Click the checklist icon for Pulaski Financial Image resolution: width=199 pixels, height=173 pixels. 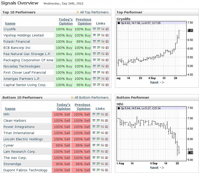[x=107, y=42]
